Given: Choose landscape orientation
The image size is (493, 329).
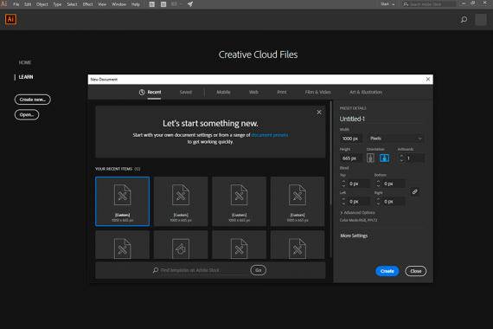Looking at the screenshot, I should point(384,158).
